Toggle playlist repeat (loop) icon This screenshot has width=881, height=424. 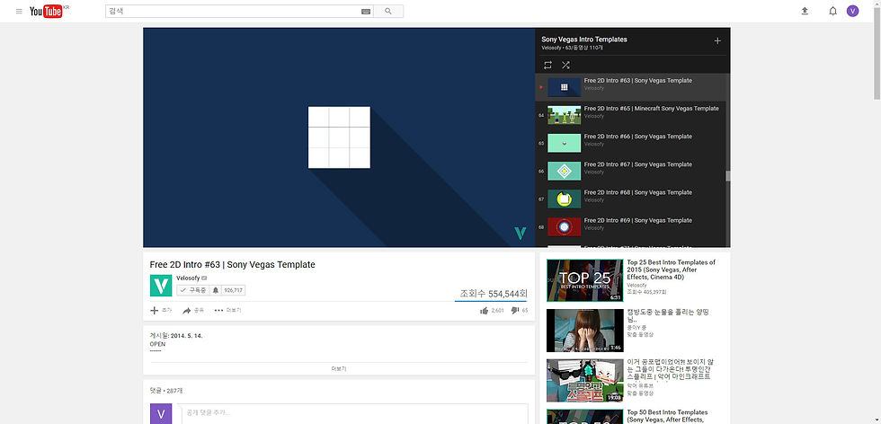coord(547,66)
